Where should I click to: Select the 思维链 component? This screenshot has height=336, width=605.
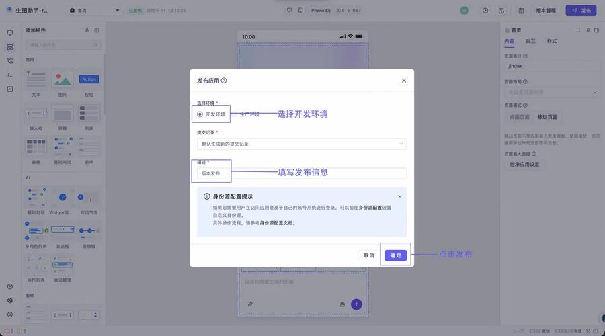coord(89,235)
